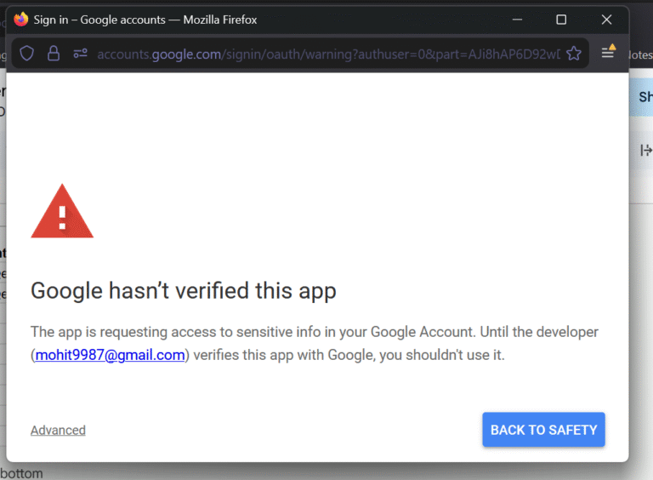Click the Notes label in background window
Screen dimensions: 653x480
pos(639,54)
